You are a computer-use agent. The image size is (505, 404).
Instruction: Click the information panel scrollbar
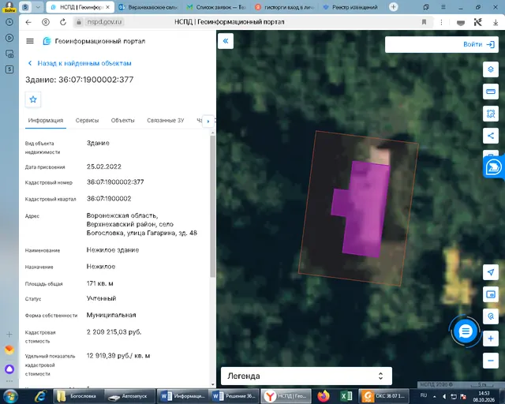pos(212,206)
